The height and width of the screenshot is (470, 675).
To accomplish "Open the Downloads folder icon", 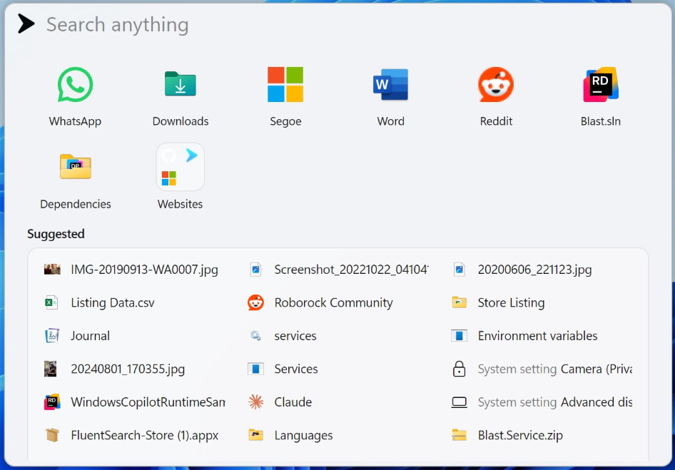I will (x=181, y=84).
